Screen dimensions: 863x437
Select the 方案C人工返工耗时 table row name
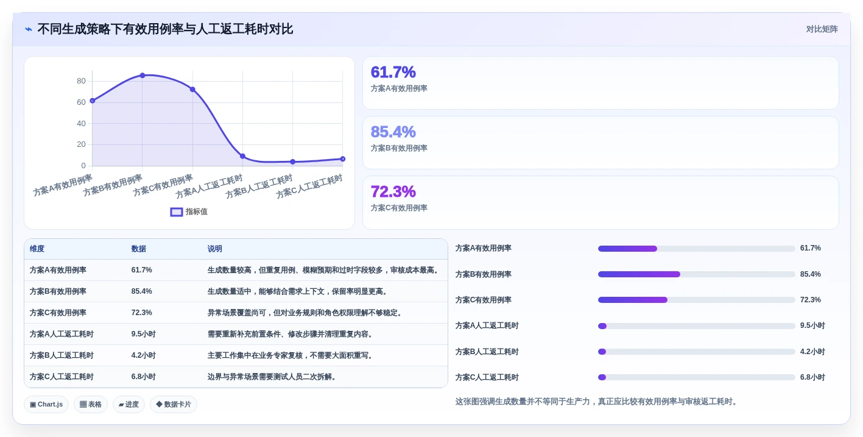[x=62, y=377]
